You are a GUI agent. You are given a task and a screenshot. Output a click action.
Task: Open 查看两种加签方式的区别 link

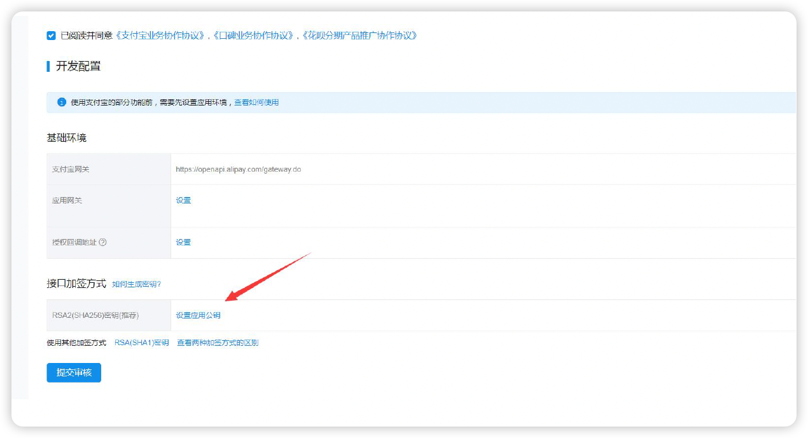218,343
